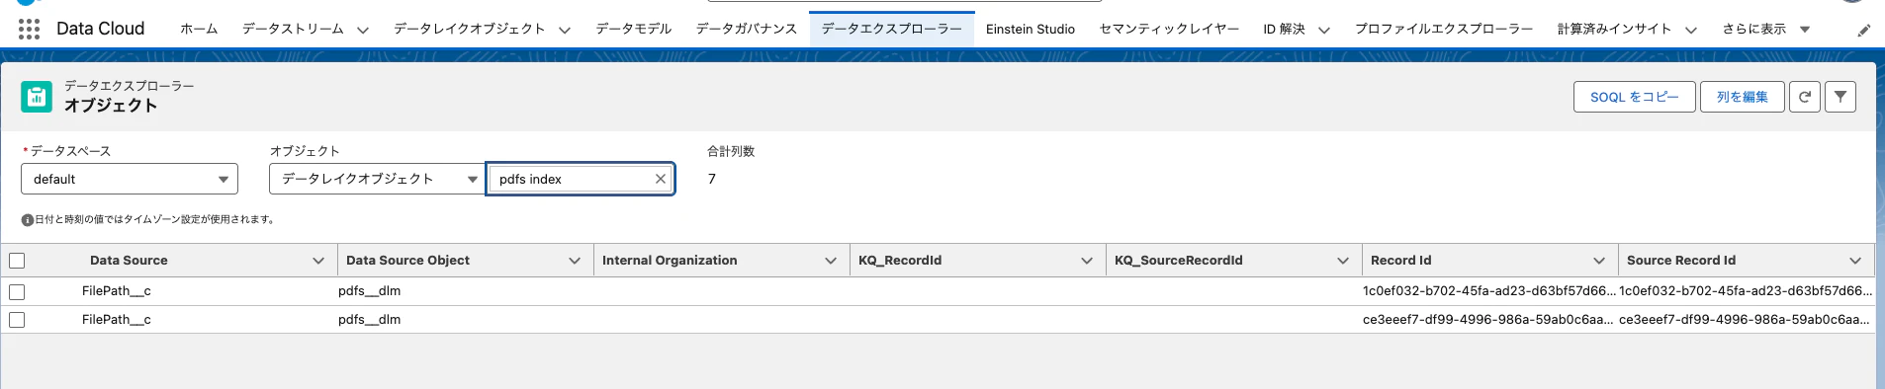Click the KQ_SourceRecordId column header
Screen dimensions: 1885x389
pos(1179,261)
